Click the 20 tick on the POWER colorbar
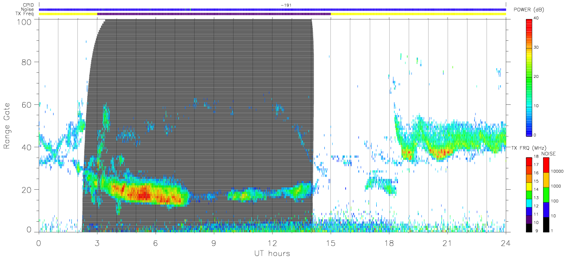Image resolution: width=569 pixels, height=263 pixels. click(x=537, y=77)
